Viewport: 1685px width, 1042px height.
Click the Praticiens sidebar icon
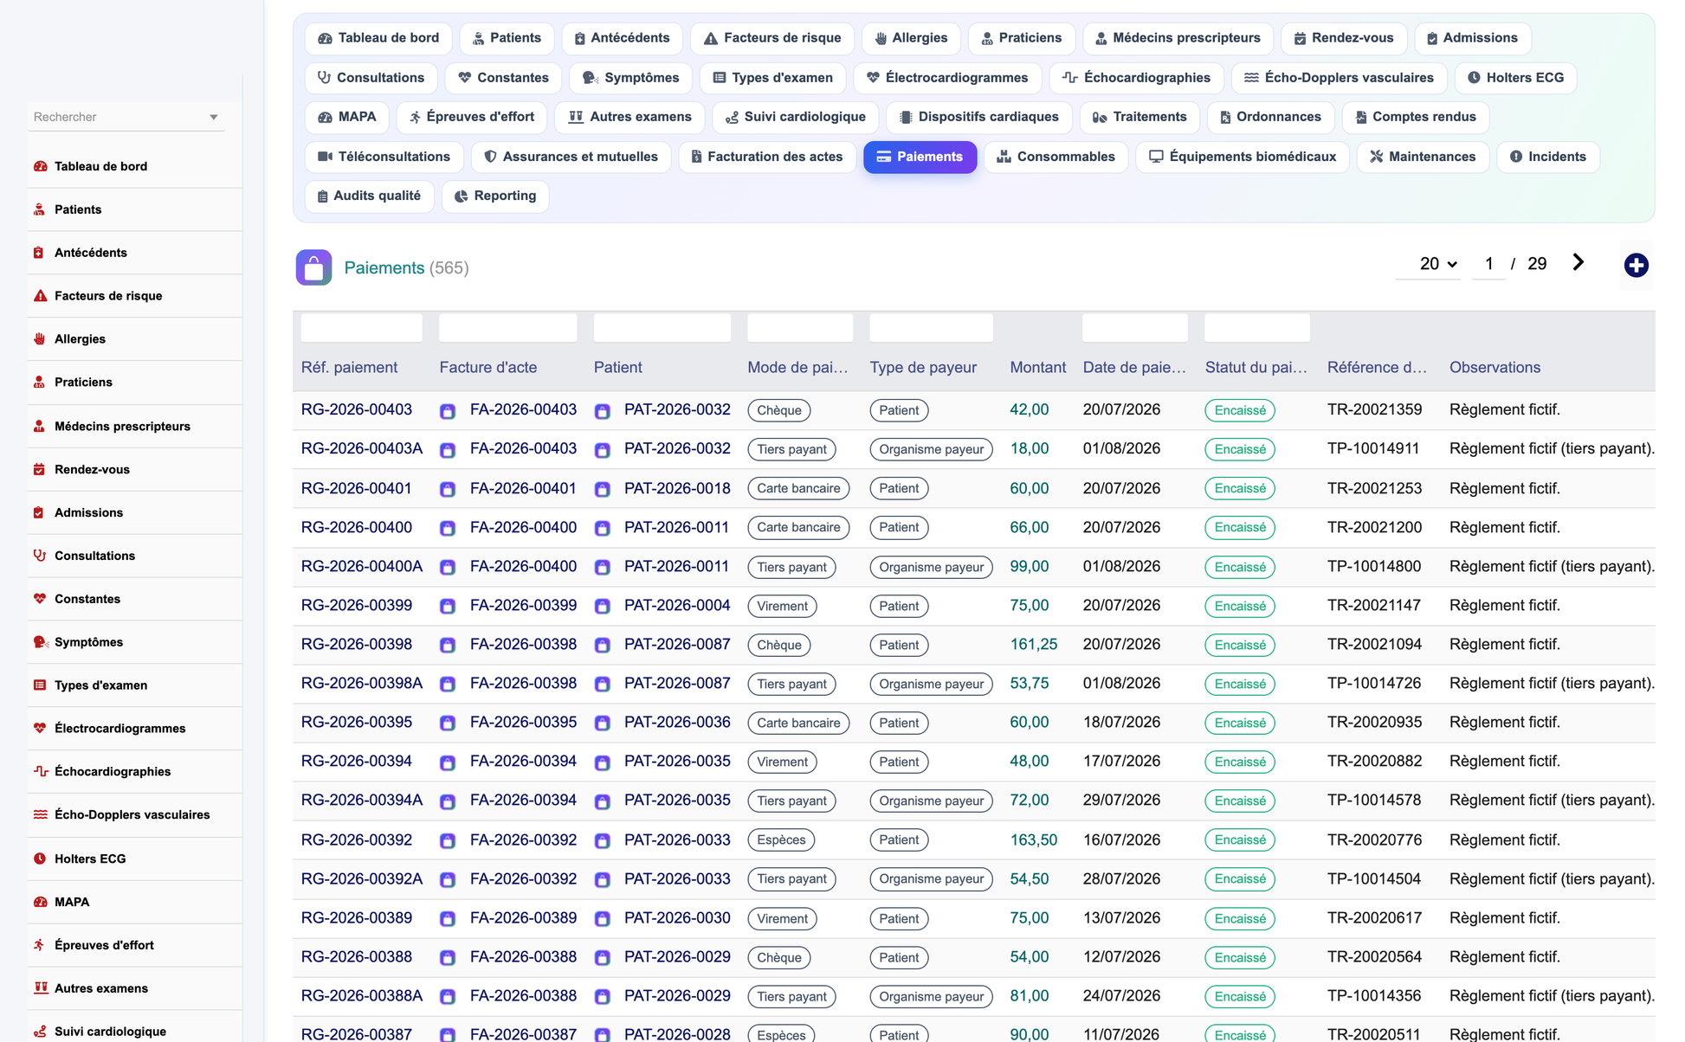point(40,383)
